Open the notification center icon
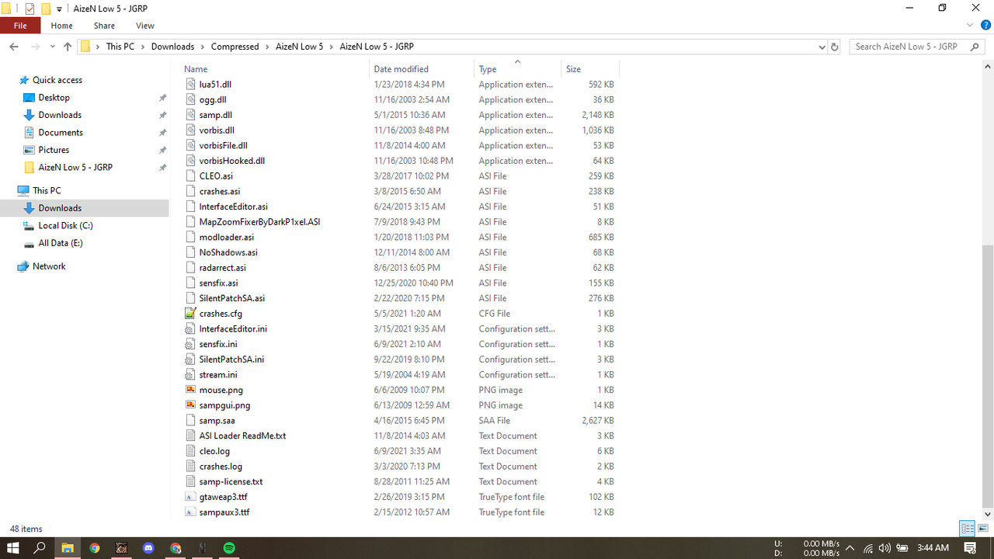 point(971,548)
